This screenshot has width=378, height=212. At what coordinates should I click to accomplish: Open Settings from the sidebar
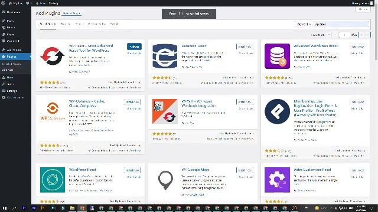9,91
